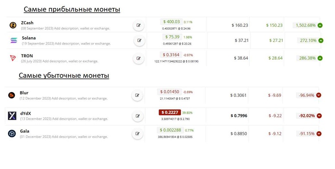This screenshot has height=169, width=335.
Task: Click the ZCash coin logo icon
Action: point(13,26)
